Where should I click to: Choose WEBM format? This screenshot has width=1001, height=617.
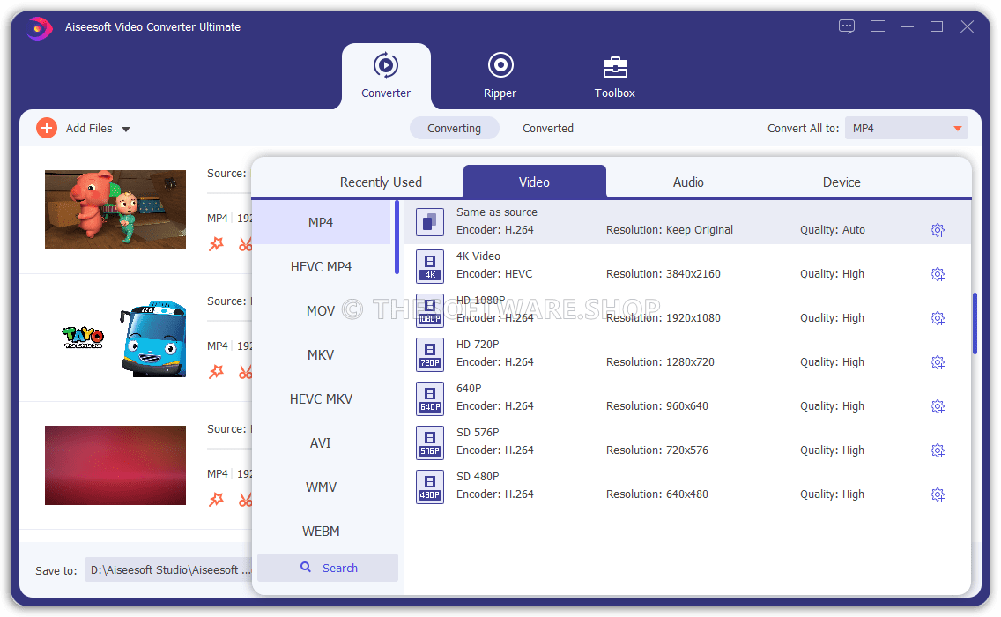321,531
